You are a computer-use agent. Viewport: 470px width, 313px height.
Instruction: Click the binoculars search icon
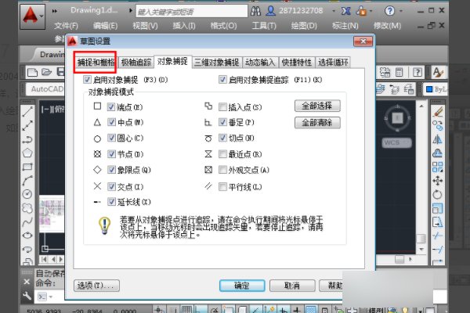(x=255, y=11)
